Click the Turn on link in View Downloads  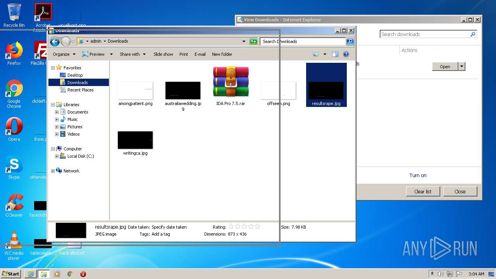418,175
